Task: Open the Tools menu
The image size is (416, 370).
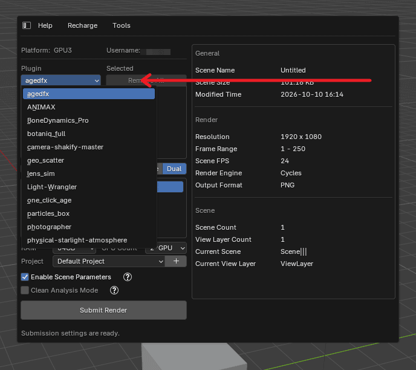Action: tap(122, 25)
